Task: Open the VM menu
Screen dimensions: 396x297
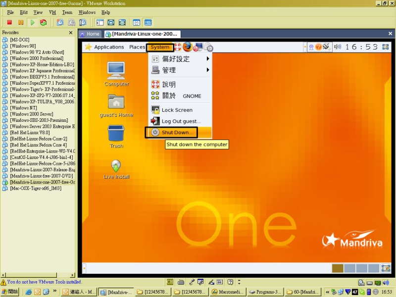Action: [x=52, y=12]
